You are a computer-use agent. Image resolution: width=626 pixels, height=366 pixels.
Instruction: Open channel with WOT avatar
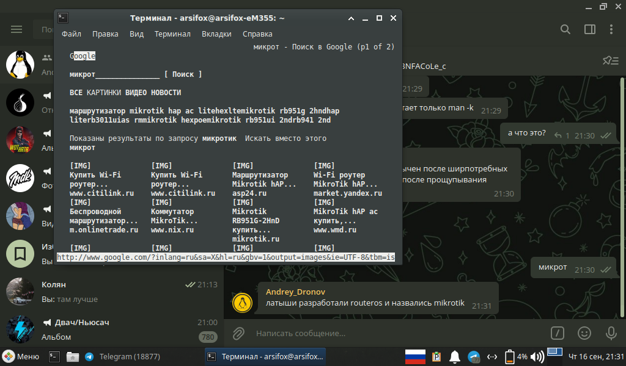tap(20, 140)
